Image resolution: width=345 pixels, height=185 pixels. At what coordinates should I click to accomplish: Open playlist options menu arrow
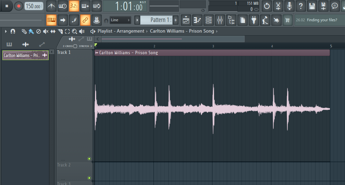(6, 32)
